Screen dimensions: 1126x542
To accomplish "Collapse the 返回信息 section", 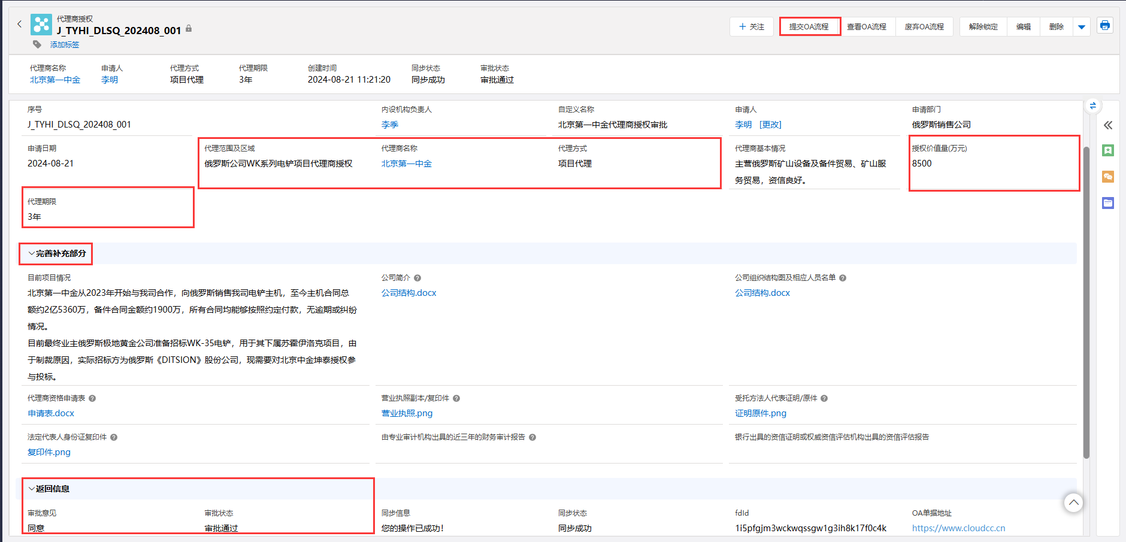I will (x=32, y=489).
